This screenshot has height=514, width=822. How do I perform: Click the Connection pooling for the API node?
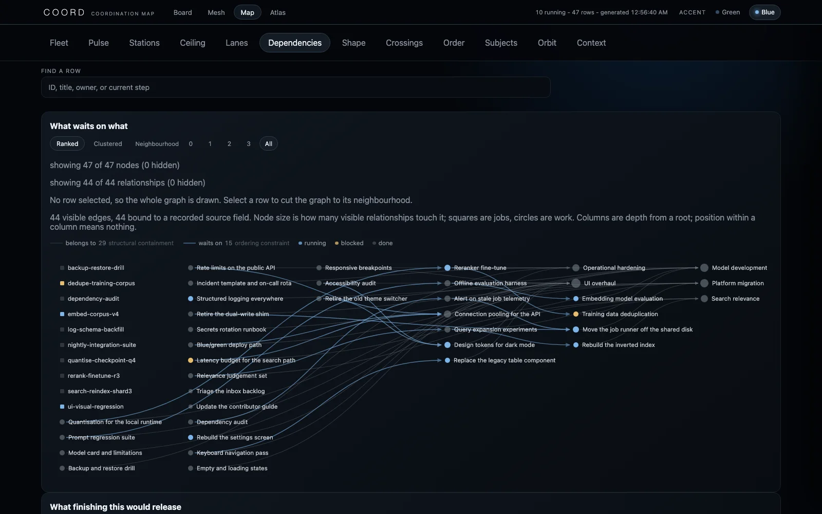tap(447, 314)
